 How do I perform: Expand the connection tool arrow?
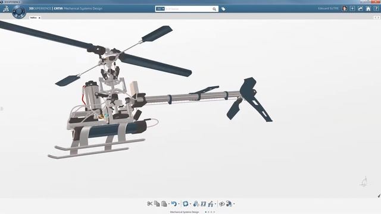tap(234, 204)
